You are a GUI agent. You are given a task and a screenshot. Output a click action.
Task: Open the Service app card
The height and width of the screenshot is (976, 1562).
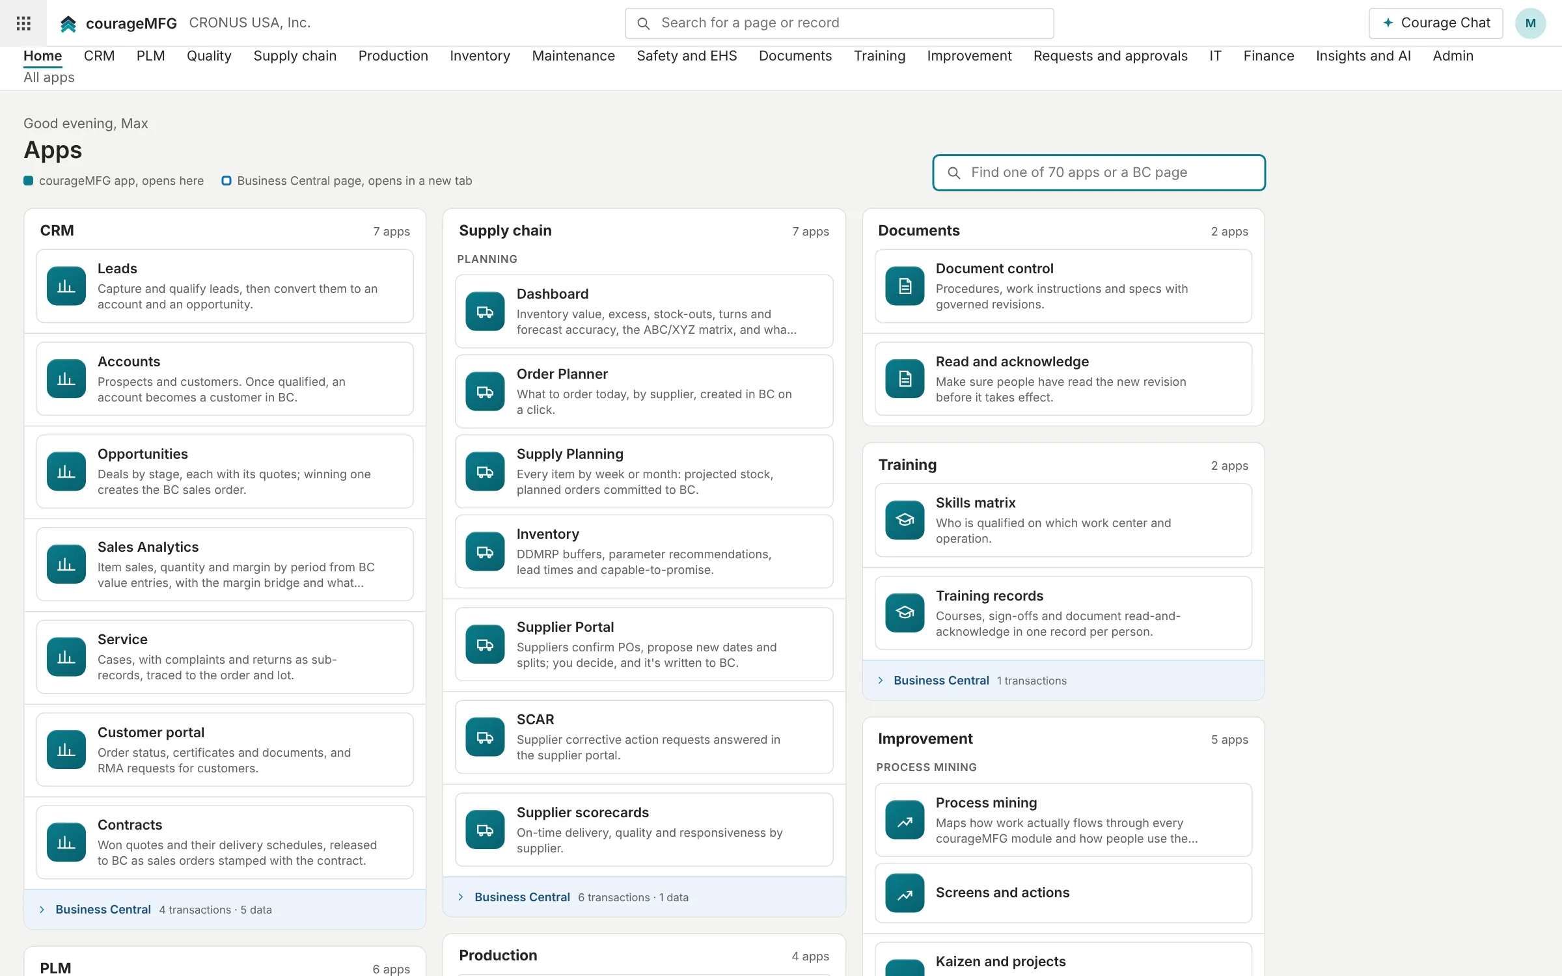pyautogui.click(x=225, y=657)
